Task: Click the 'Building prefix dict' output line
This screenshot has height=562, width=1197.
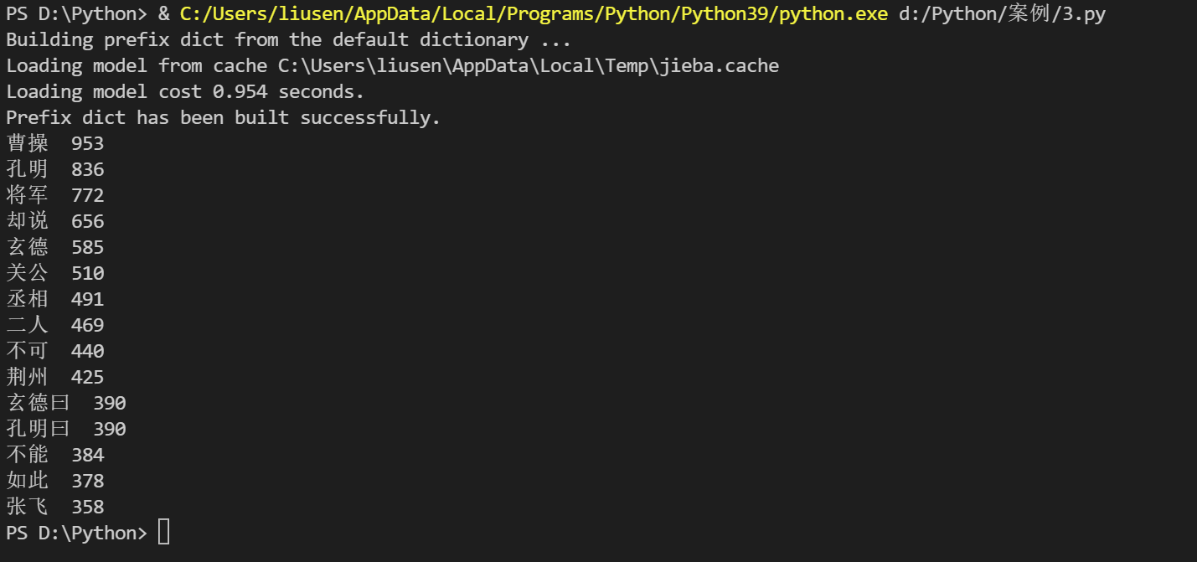Action: [288, 40]
